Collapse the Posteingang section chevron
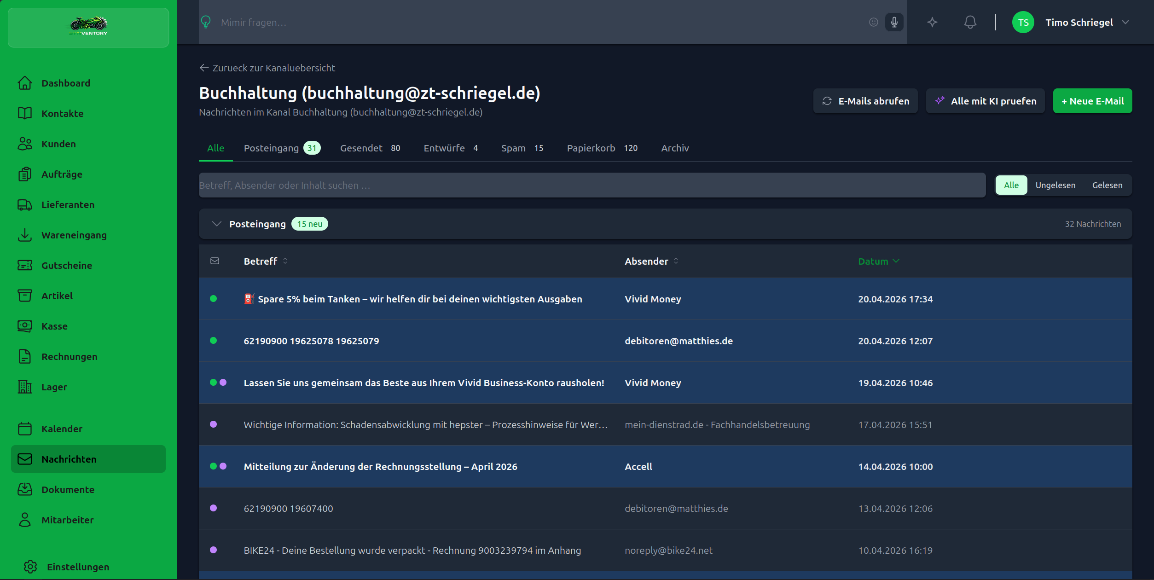Viewport: 1154px width, 580px height. 216,224
